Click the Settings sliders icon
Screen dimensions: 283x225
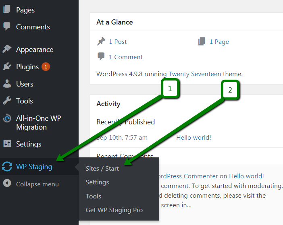pos(7,144)
